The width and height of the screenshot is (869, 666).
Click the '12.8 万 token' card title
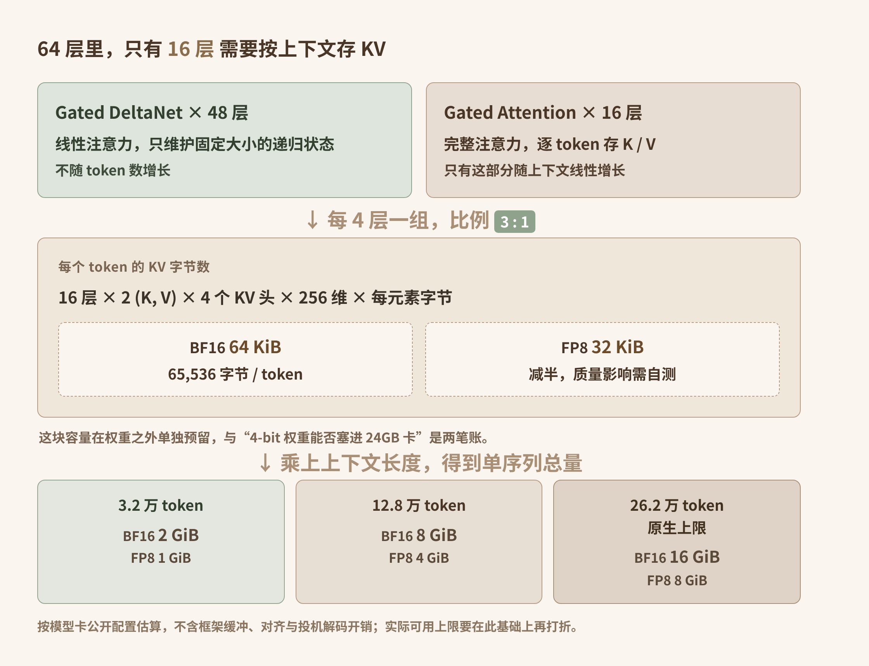click(419, 505)
